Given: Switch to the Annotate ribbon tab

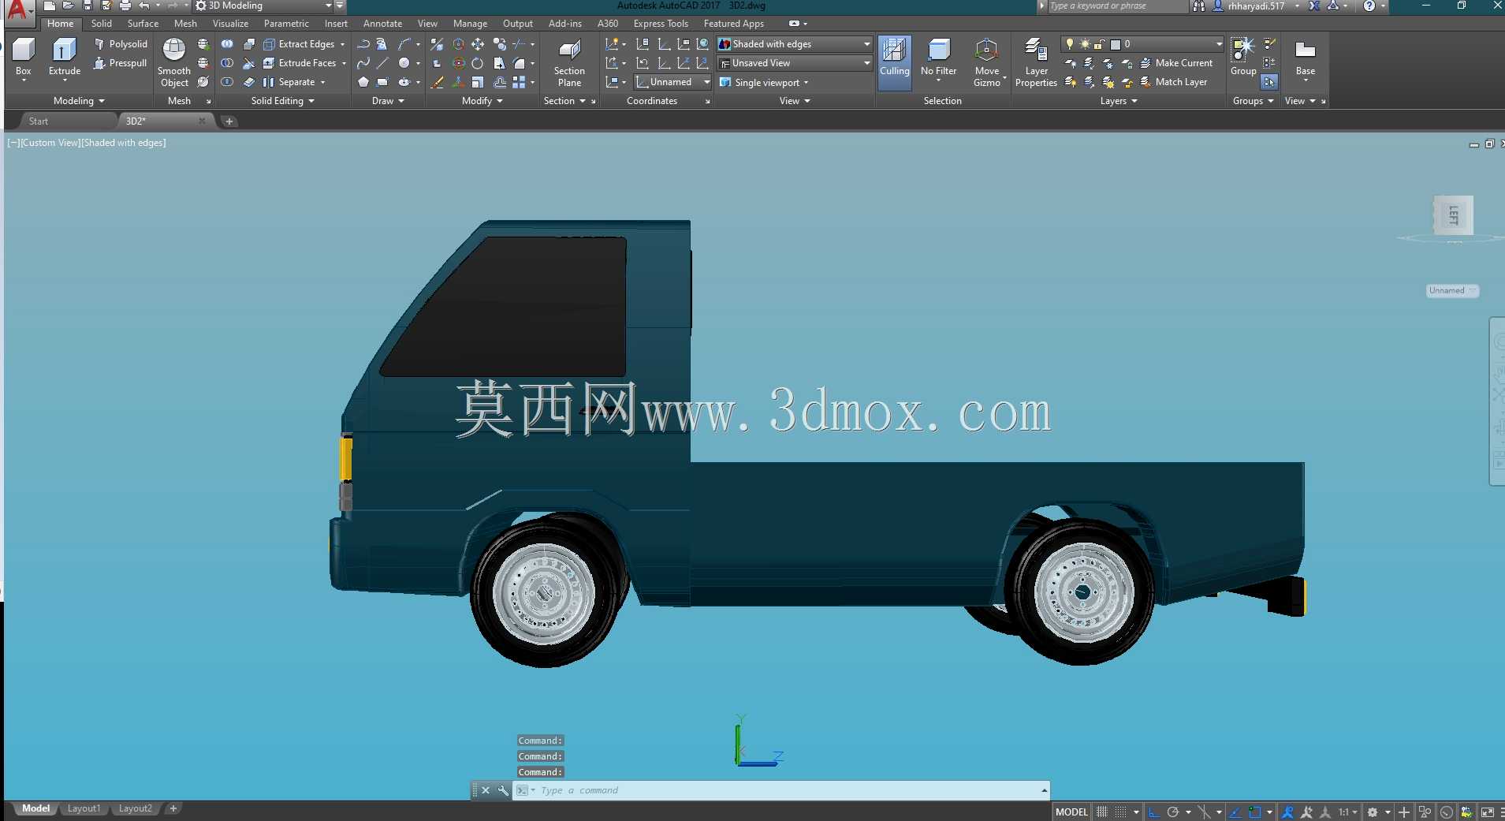Looking at the screenshot, I should [382, 24].
